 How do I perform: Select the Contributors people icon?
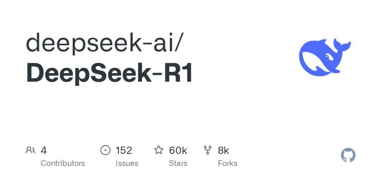pos(30,150)
